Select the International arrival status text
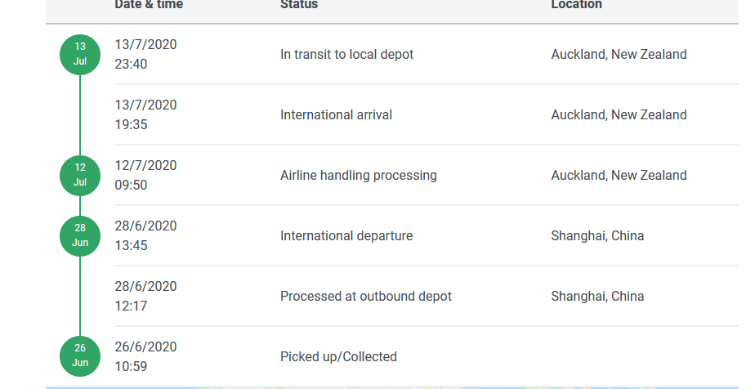Image resolution: width=755 pixels, height=389 pixels. pyautogui.click(x=336, y=115)
